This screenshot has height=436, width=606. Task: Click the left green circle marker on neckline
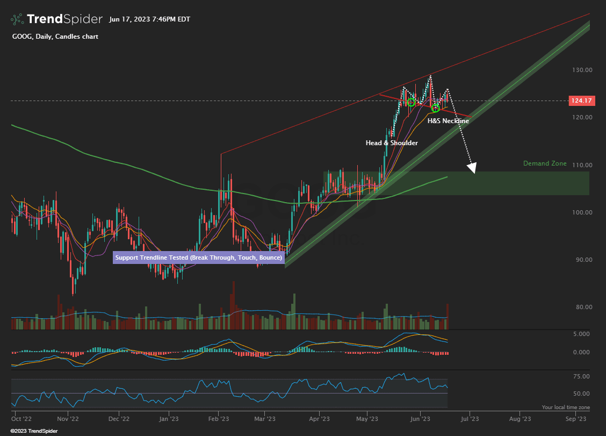coord(411,102)
